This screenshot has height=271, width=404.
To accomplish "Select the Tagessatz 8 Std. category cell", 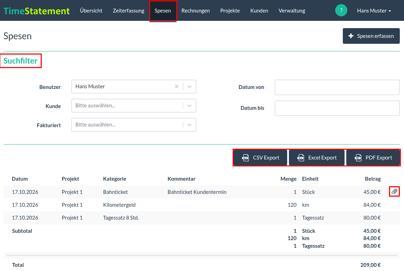I will [121, 218].
